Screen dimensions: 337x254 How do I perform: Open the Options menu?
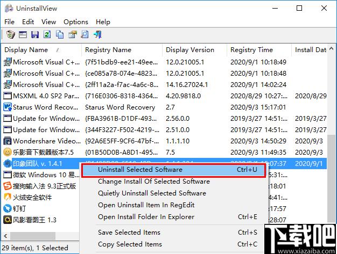(x=75, y=21)
